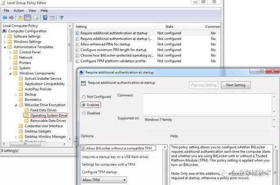Toggle Allow BitLocker without a compatible TPM
The height and width of the screenshot is (185, 280).
[83, 148]
